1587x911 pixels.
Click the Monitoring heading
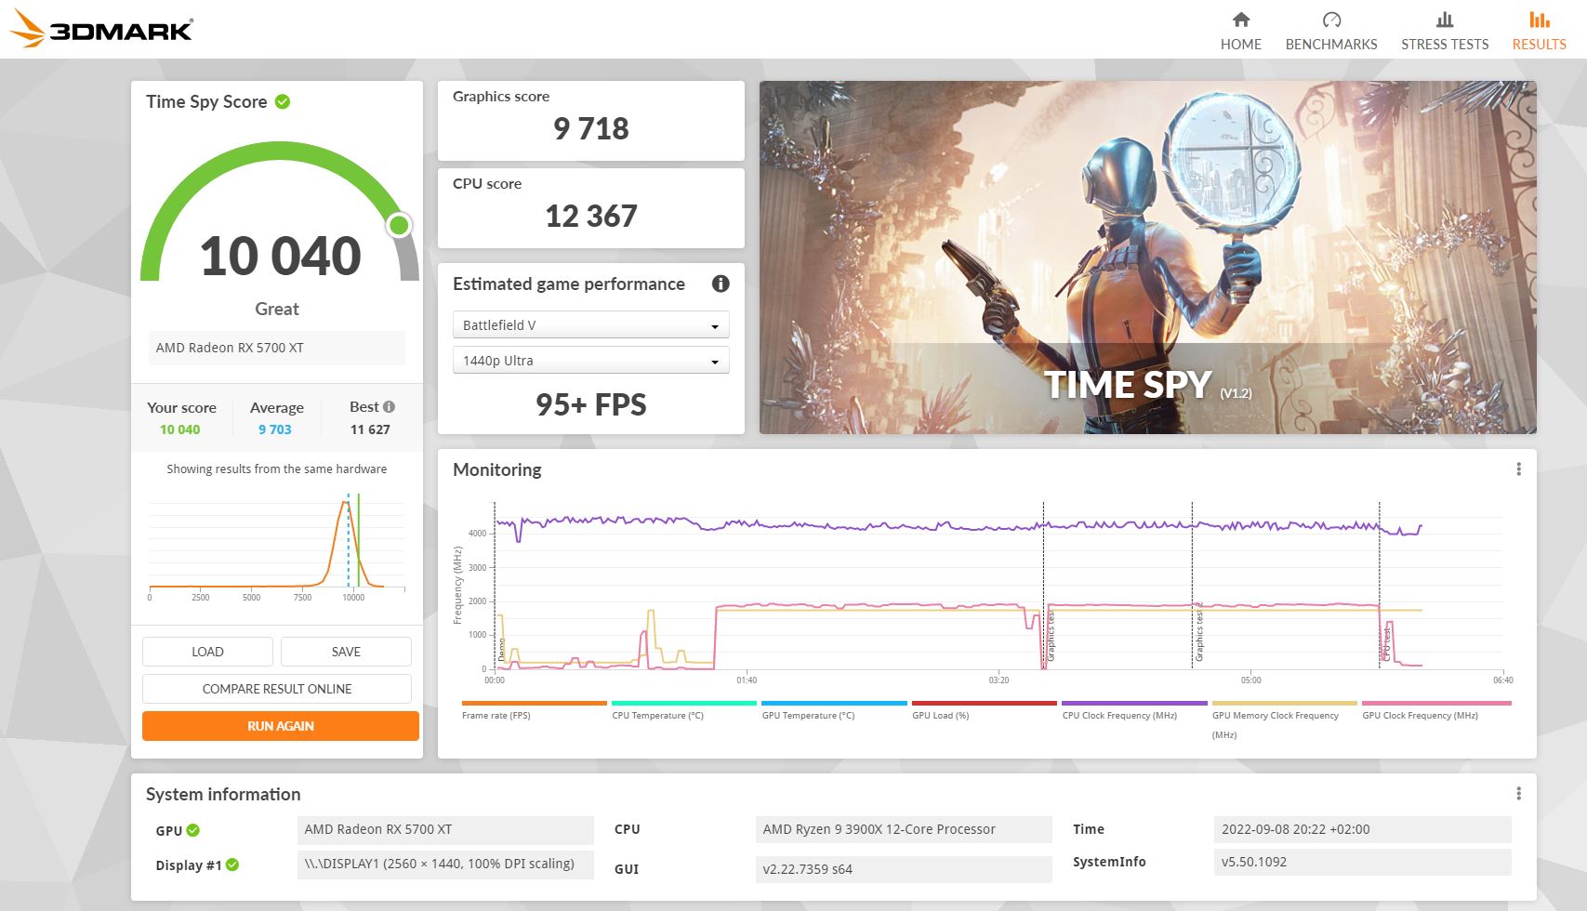(497, 469)
